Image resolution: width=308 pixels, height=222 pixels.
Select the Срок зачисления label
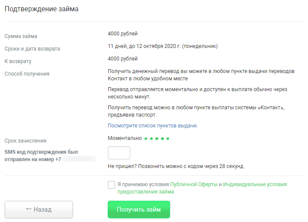pos(25,141)
